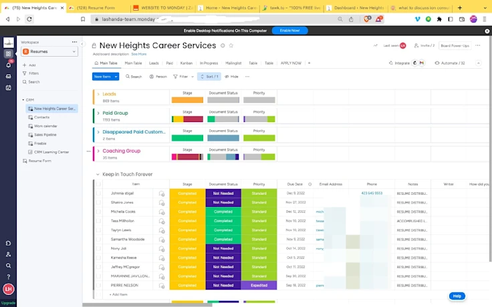492x307 pixels.
Task: Open the notifications bell in left sidebar
Action: [9, 65]
